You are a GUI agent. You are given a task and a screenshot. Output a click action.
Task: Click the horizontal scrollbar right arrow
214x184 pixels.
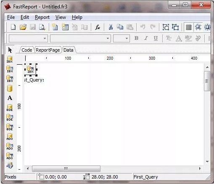click(x=200, y=168)
